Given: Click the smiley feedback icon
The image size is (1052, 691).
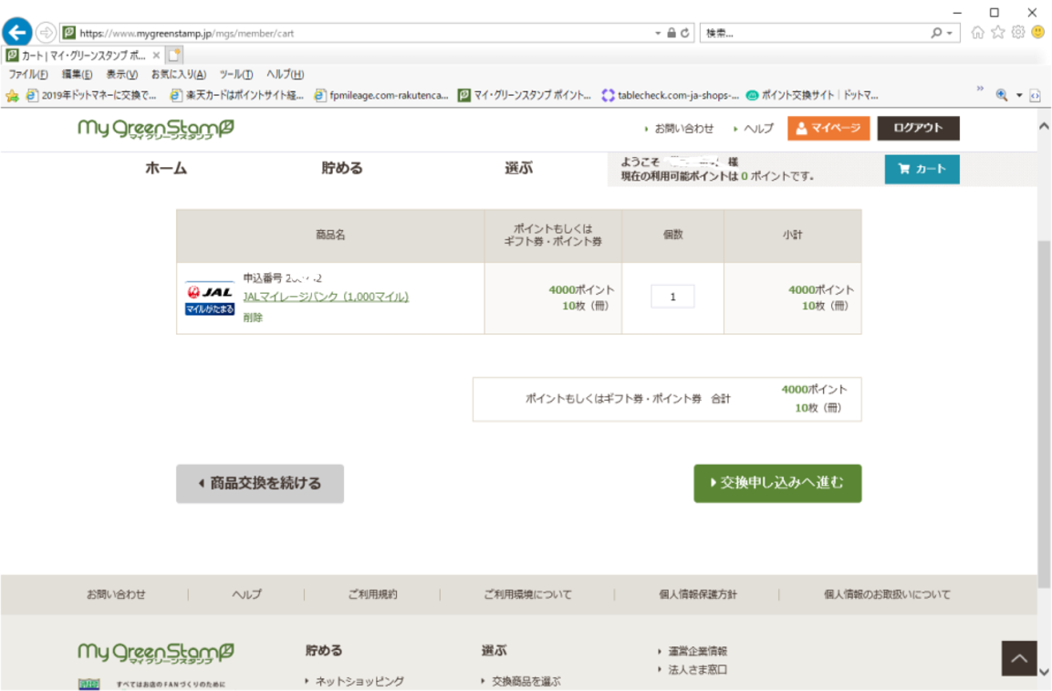Looking at the screenshot, I should (1036, 31).
